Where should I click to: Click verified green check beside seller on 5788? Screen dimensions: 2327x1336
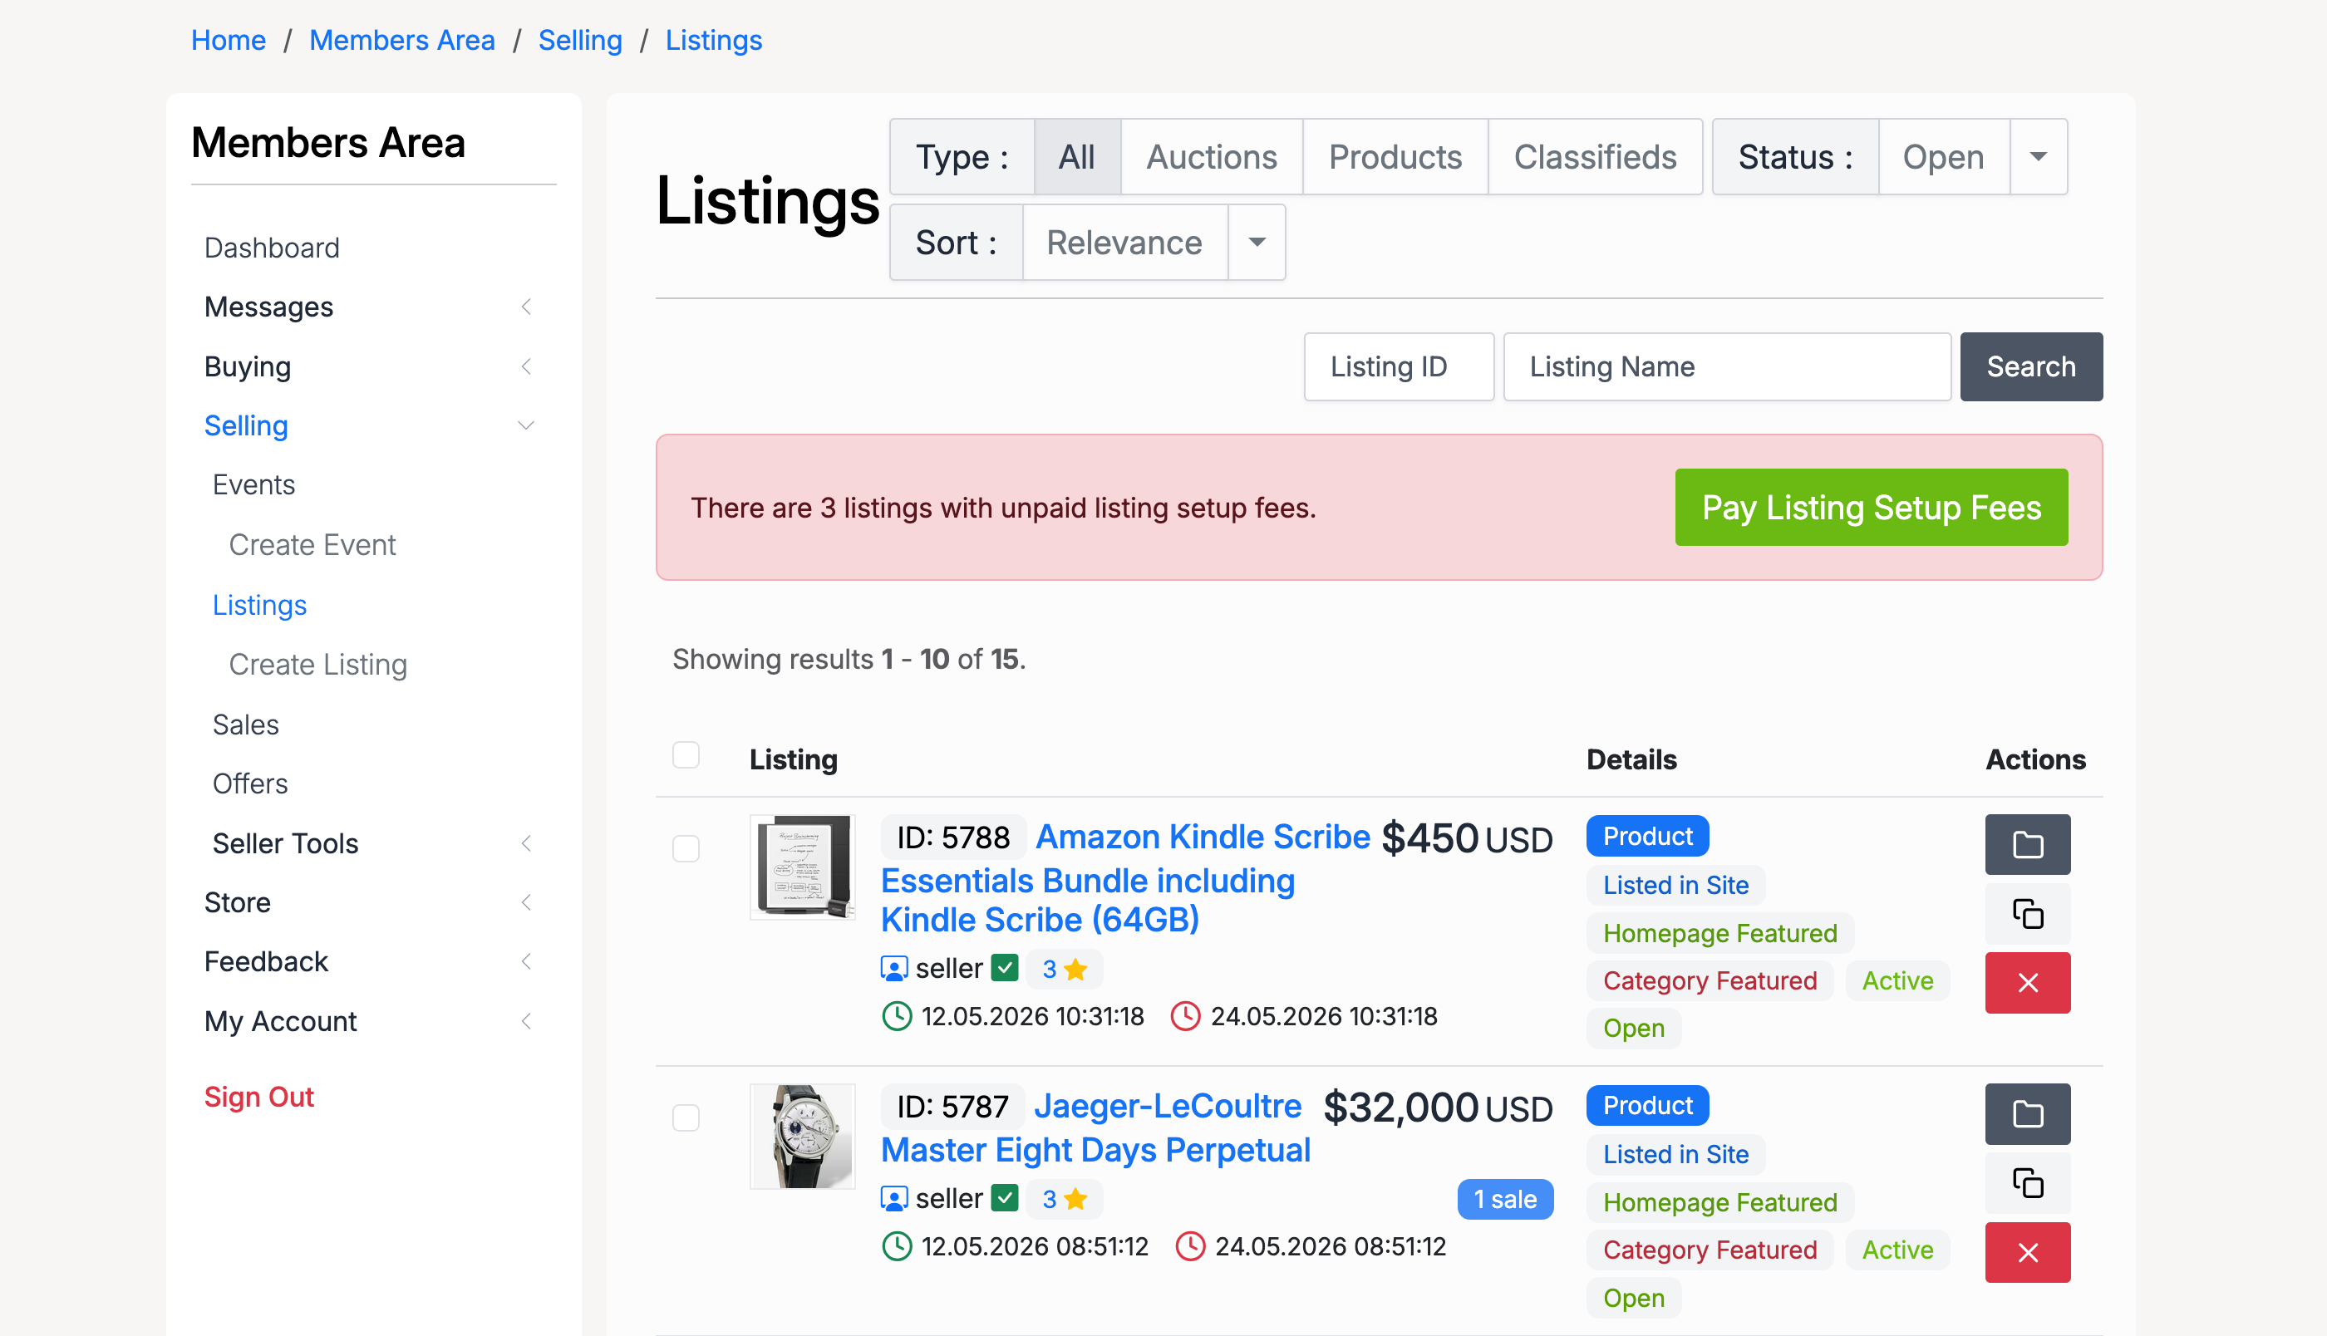tap(1005, 968)
